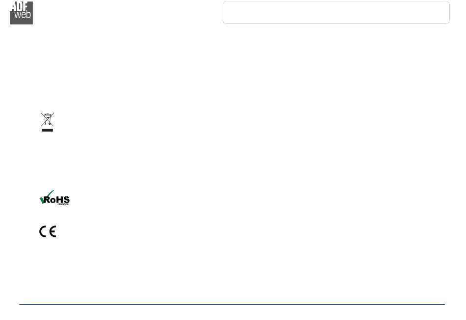Viewport: 466px width, 320px height.
Task: Click the ADFweb company logo
Action: (x=22, y=13)
